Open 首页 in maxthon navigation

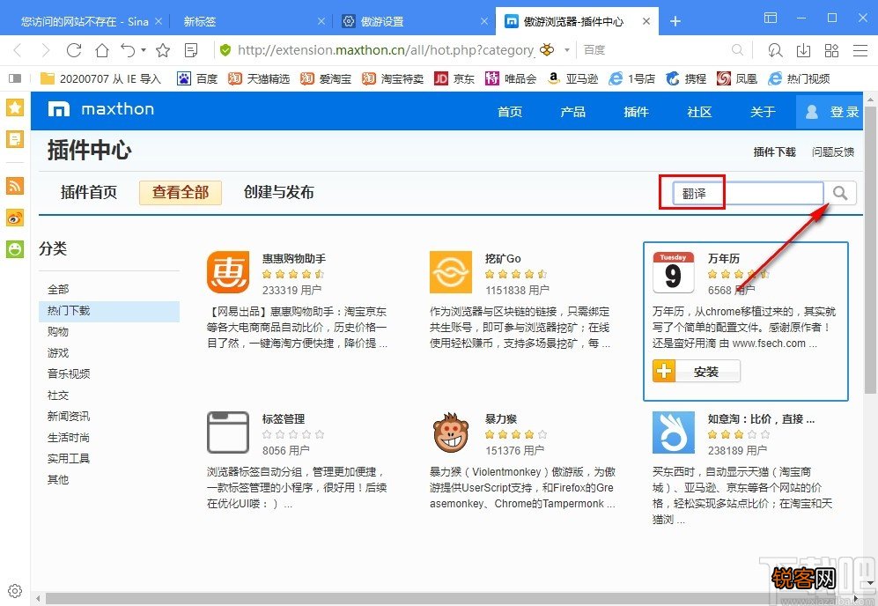point(510,112)
